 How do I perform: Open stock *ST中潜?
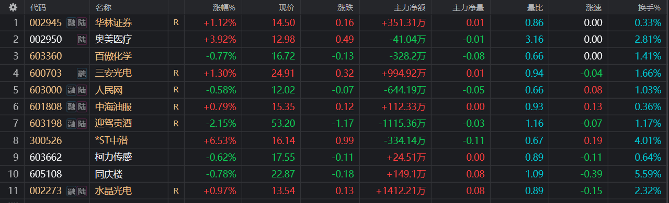pyautogui.click(x=112, y=140)
